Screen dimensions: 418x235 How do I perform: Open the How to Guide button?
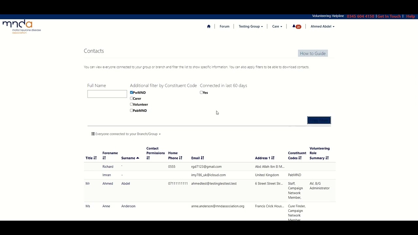coord(313,54)
